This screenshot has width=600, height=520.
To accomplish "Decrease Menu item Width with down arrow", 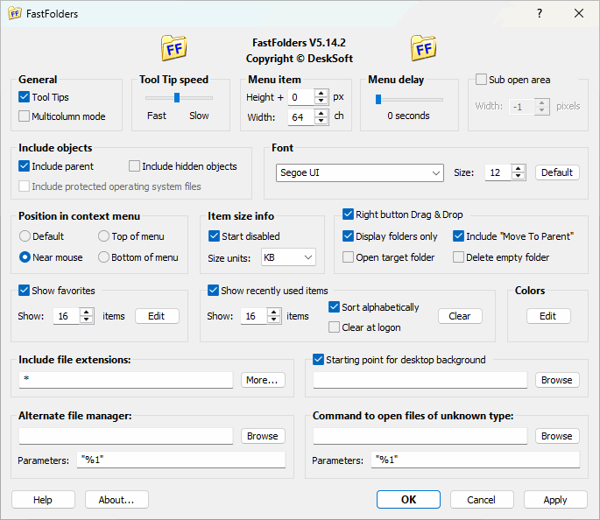I will (x=321, y=121).
